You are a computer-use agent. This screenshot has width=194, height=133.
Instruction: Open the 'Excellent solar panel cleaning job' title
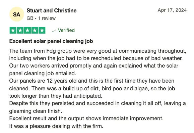point(51,41)
